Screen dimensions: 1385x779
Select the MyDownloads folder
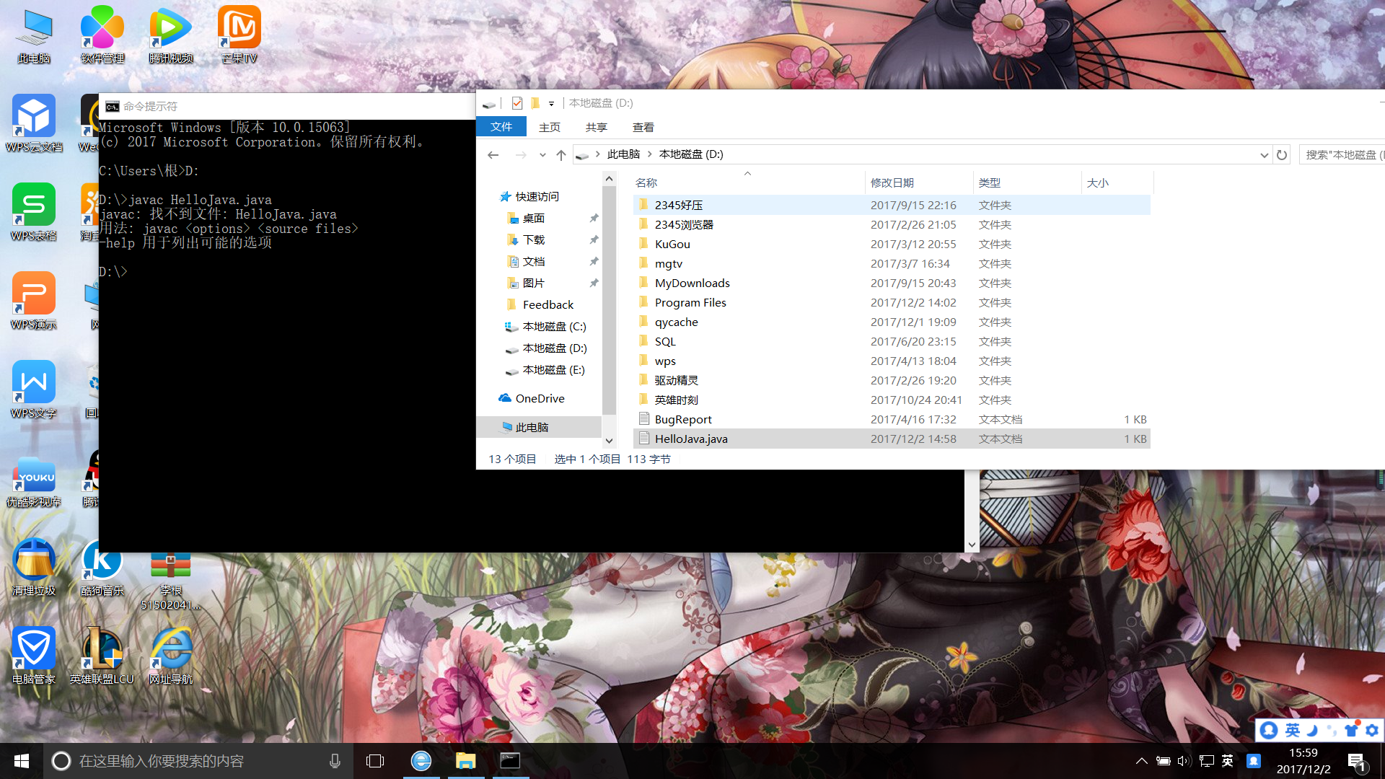point(892,283)
